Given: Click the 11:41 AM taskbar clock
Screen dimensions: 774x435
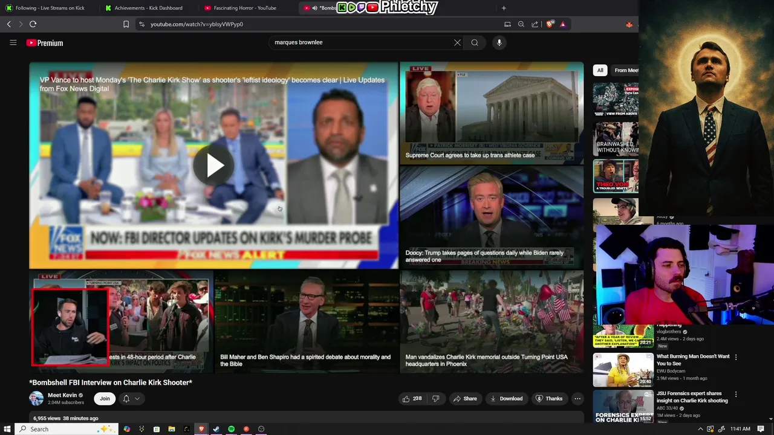Looking at the screenshot, I should pyautogui.click(x=740, y=429).
